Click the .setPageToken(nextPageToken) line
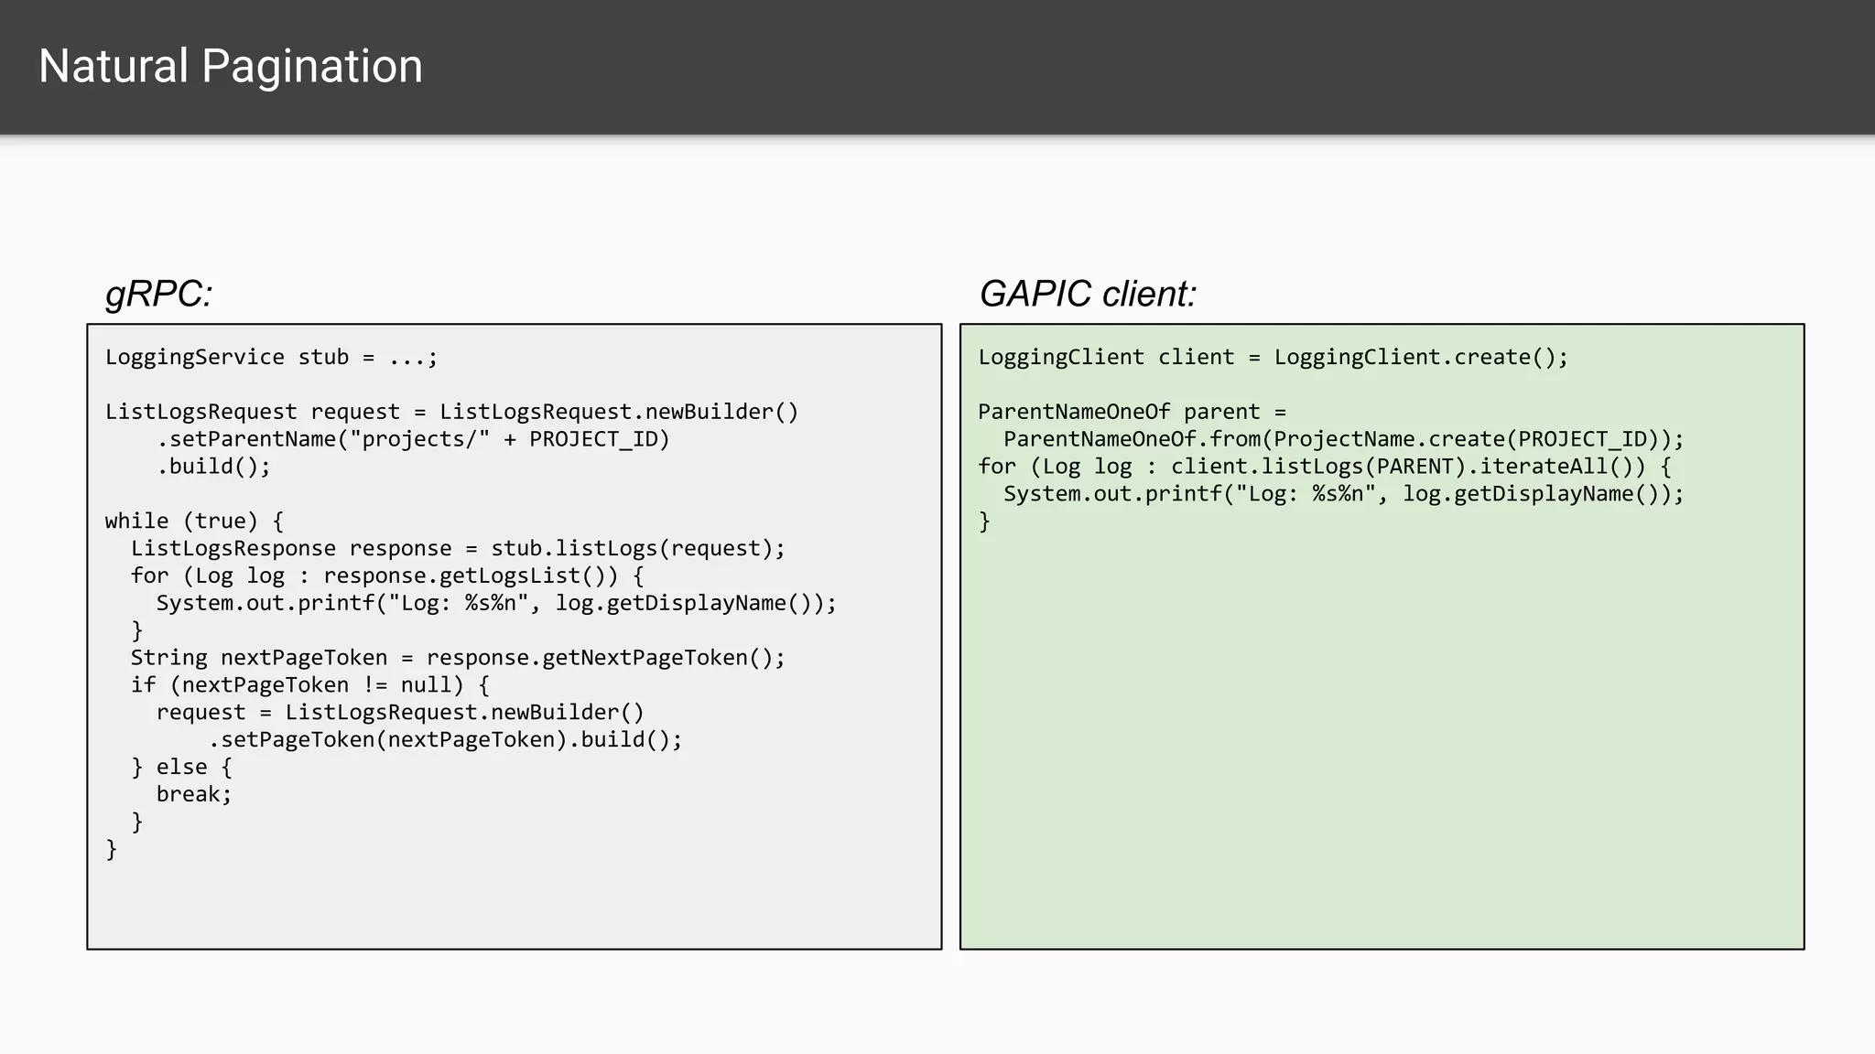The height and width of the screenshot is (1054, 1875). coord(445,740)
